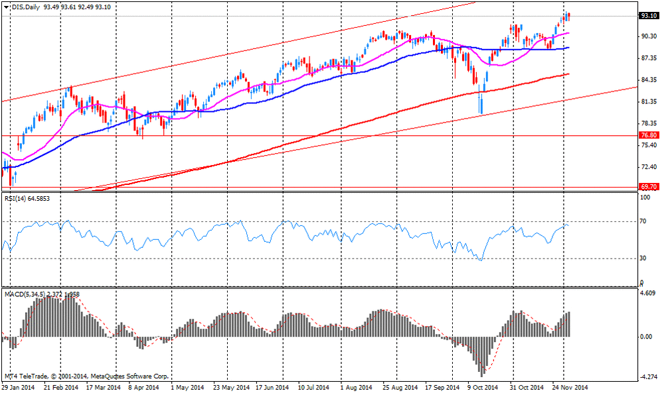Select the RSI(14) indicator label

point(27,198)
